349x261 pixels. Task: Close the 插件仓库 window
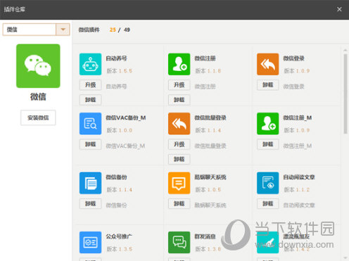point(339,9)
